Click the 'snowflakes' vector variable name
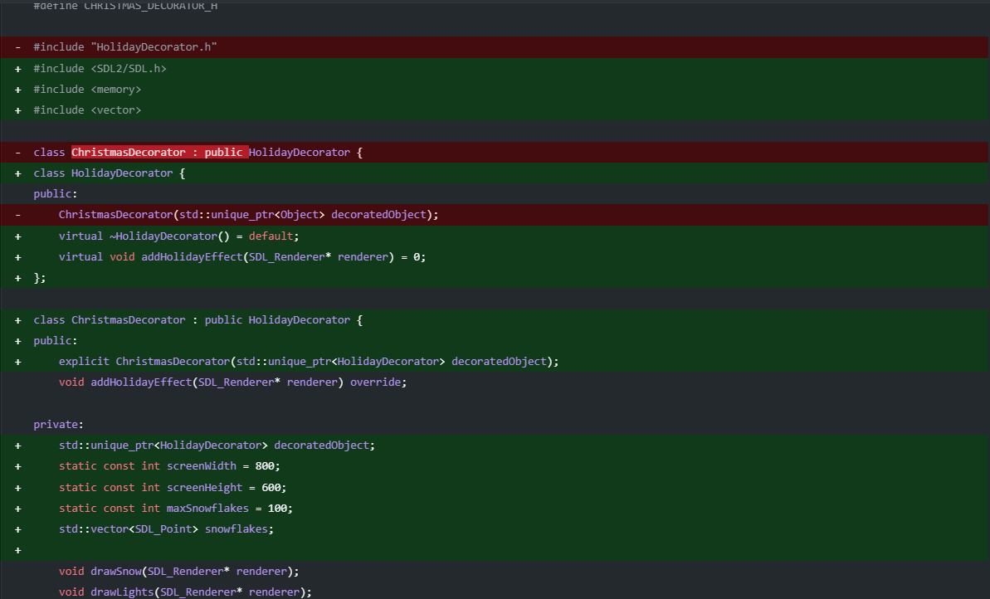 point(237,528)
